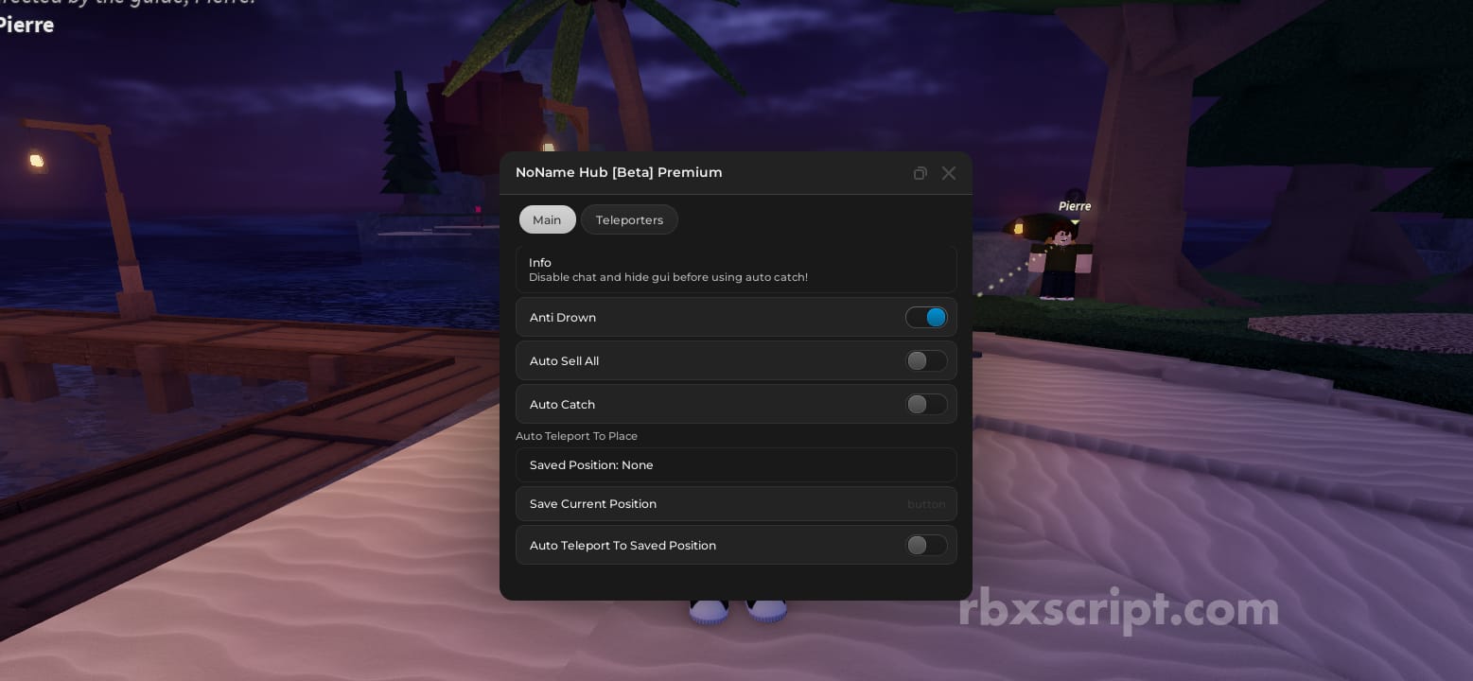
Task: Disable the Anti Drown toggle
Action: point(926,318)
